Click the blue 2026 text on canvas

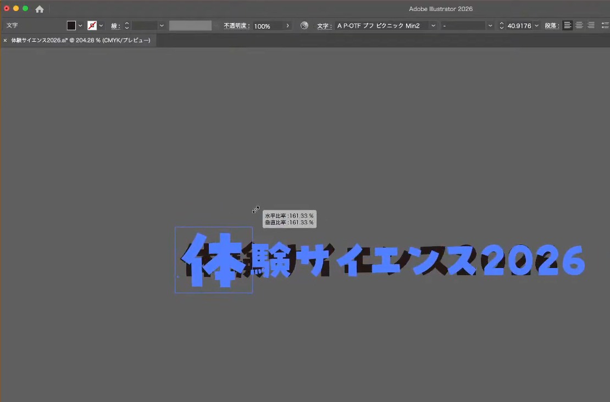coord(533,260)
